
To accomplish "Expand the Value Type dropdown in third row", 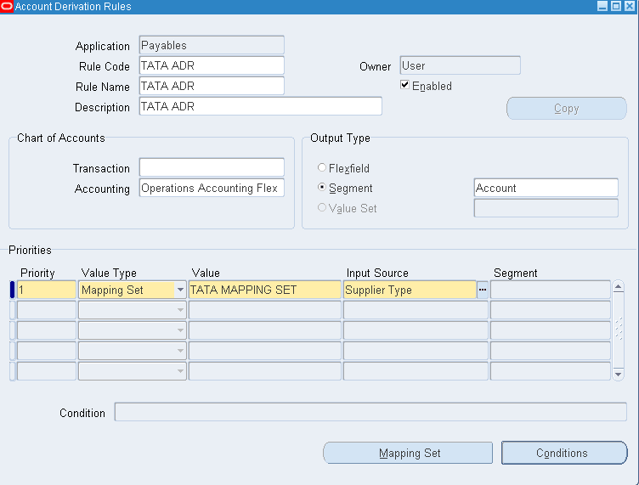I will (x=180, y=330).
